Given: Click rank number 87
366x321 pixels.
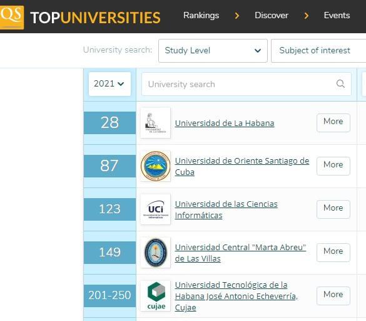Looking at the screenshot, I should point(109,166).
